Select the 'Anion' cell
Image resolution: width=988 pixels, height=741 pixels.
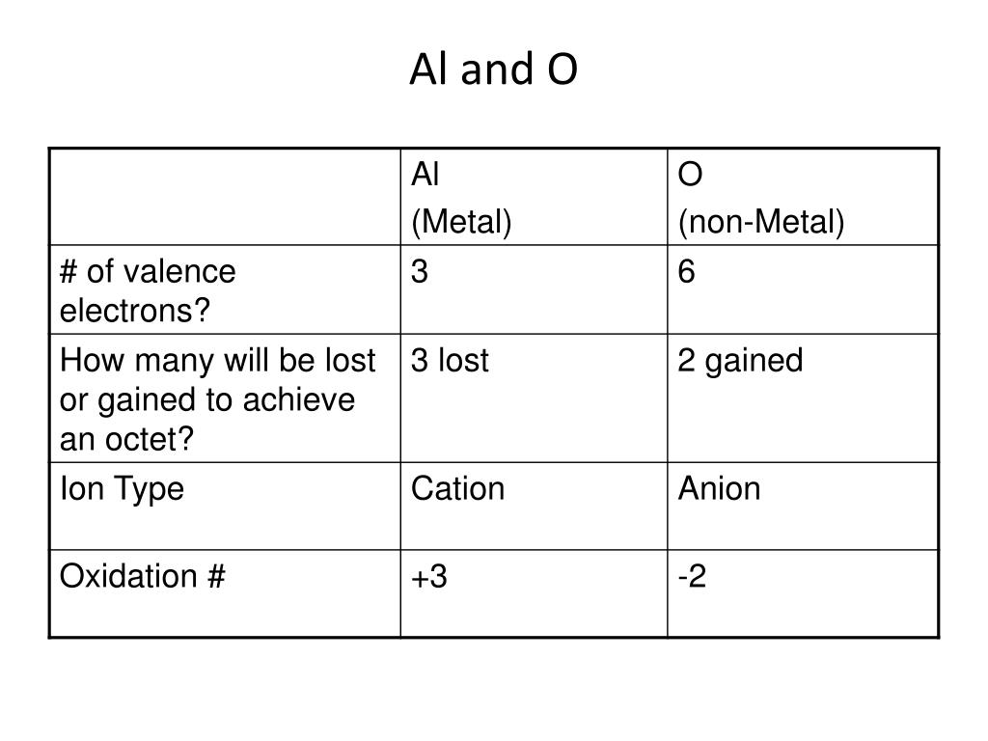(x=803, y=506)
